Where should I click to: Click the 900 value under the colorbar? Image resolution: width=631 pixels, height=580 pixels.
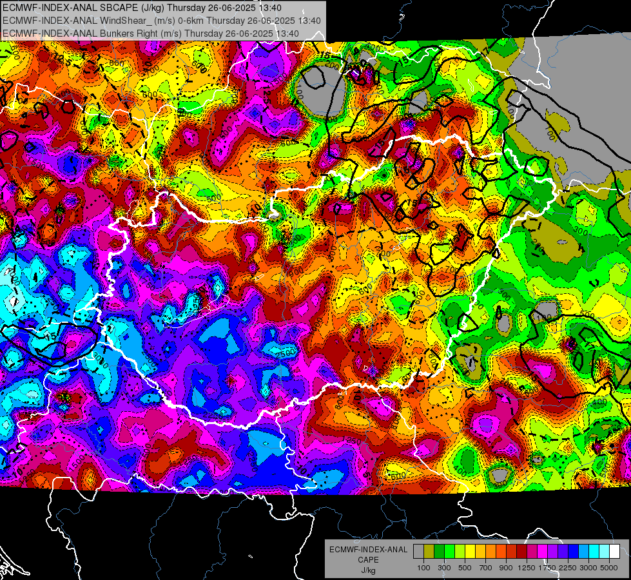[x=506, y=568]
